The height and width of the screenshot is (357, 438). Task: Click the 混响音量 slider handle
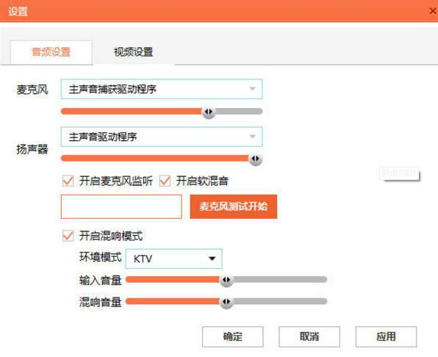coord(226,302)
